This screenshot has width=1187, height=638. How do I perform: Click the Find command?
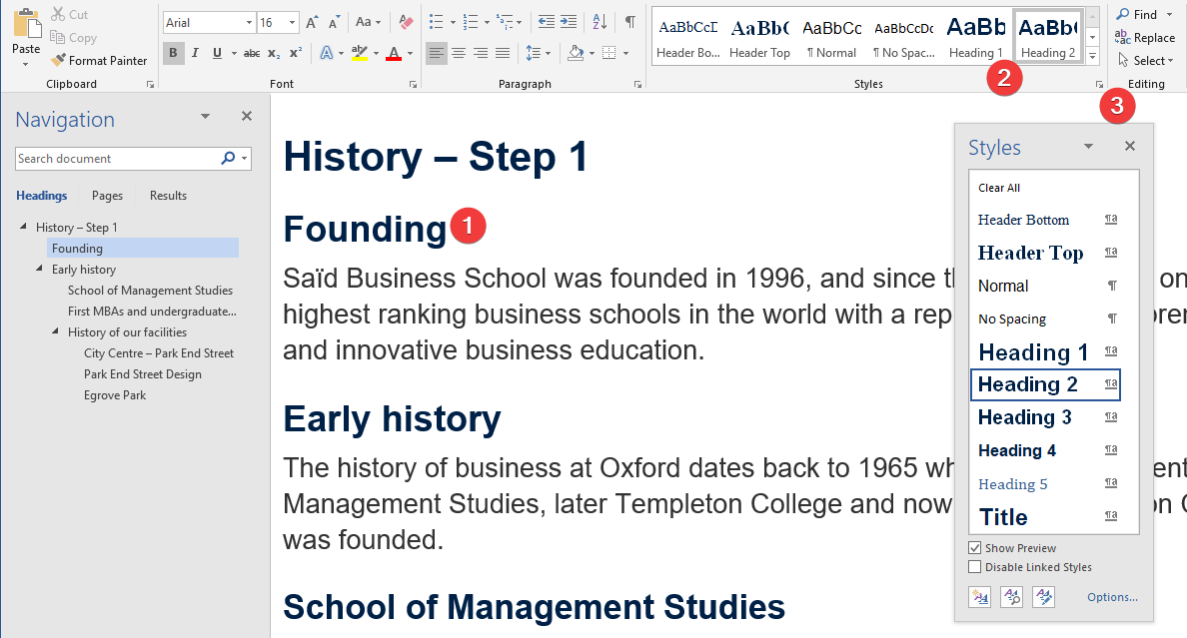pyautogui.click(x=1137, y=14)
